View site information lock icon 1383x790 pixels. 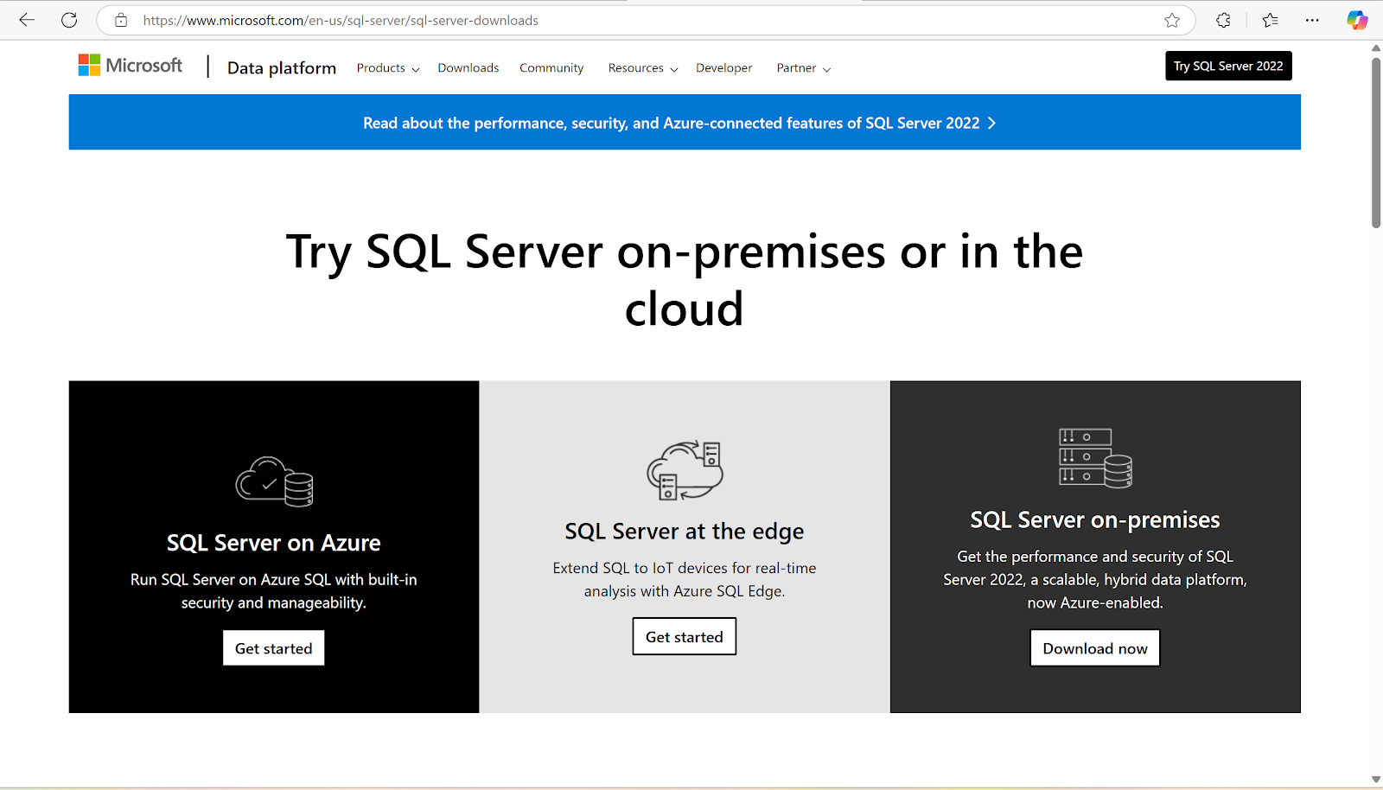(121, 20)
